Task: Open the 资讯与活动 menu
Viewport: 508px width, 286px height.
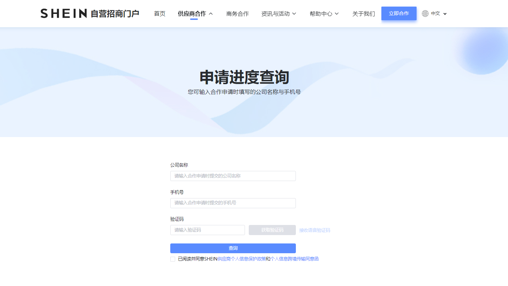Action: tap(275, 14)
